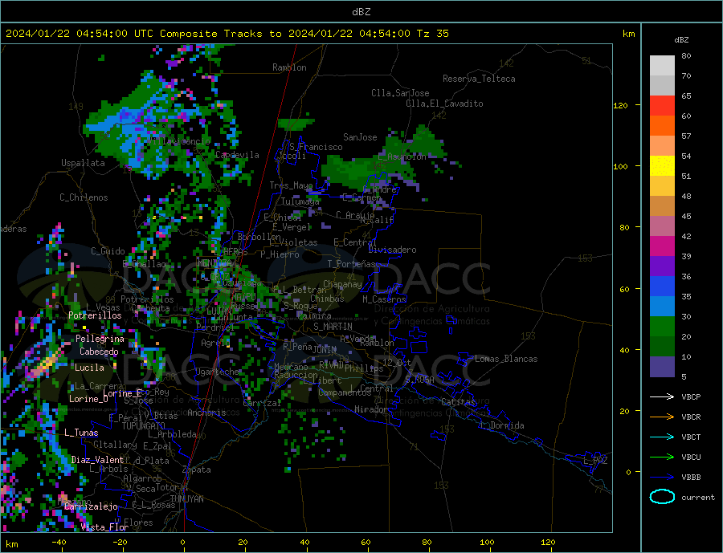Click the Tulumaya map label
The image size is (723, 553).
300,201
